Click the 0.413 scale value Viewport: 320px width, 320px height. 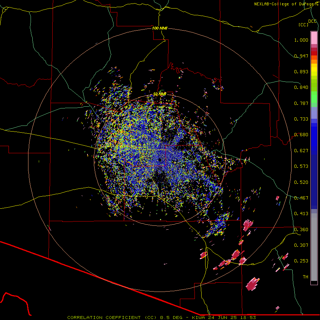click(301, 214)
